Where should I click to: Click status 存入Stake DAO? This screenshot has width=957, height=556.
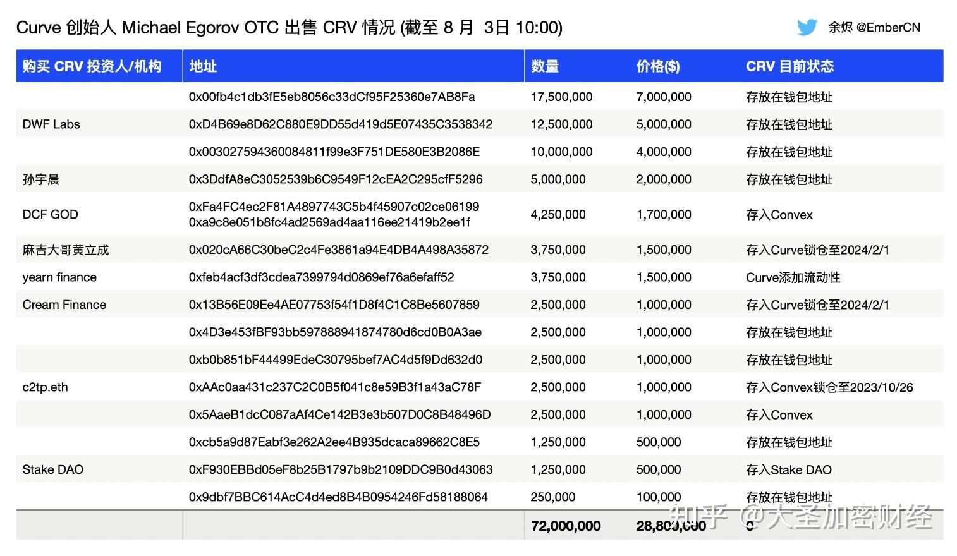[x=789, y=469]
